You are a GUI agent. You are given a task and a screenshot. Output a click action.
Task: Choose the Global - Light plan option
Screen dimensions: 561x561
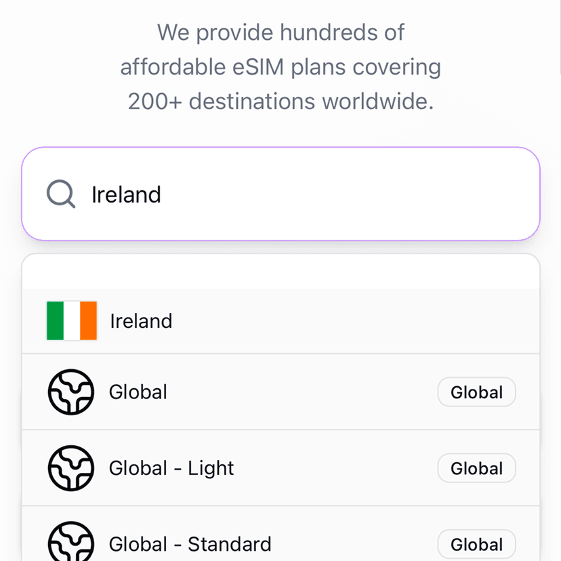[171, 468]
